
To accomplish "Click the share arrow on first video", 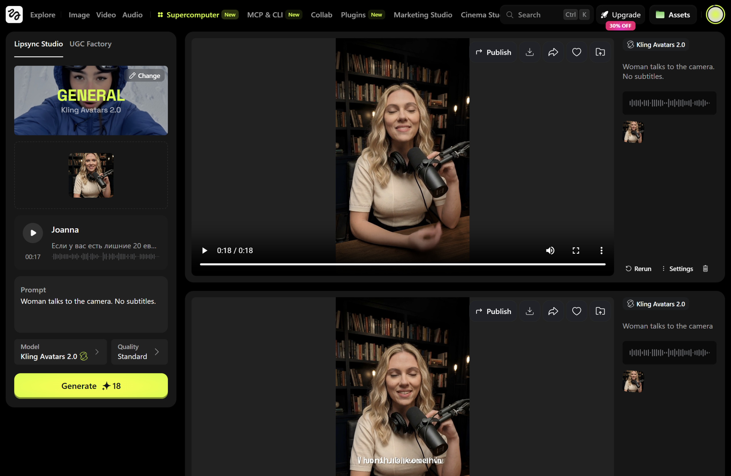I will (553, 52).
